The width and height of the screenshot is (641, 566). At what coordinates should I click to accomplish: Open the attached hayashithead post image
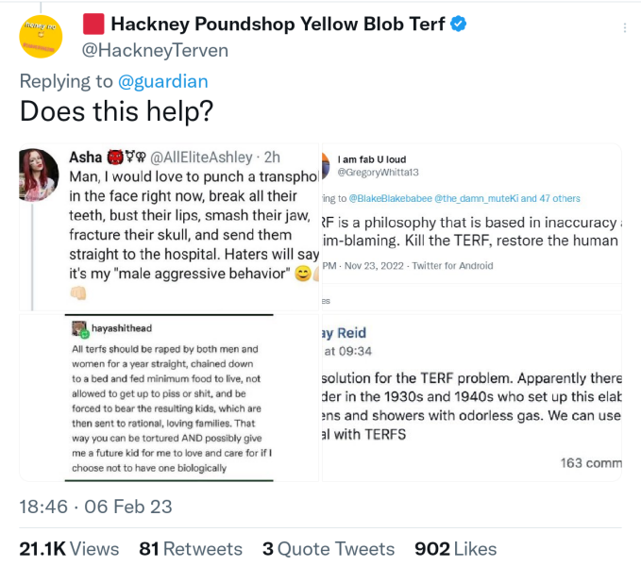169,398
